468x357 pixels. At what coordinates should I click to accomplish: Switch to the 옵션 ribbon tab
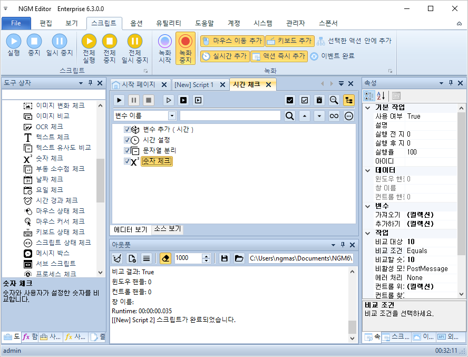coord(136,23)
